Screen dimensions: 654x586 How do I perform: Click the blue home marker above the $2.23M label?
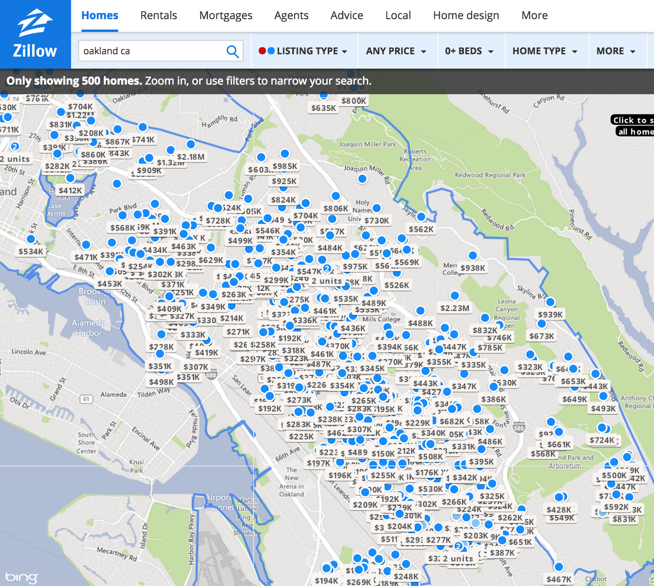pyautogui.click(x=455, y=295)
